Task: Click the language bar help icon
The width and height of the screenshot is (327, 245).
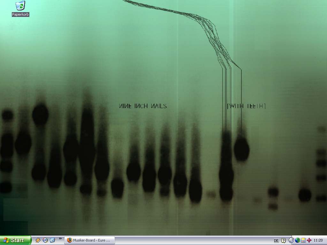Action: click(284, 241)
